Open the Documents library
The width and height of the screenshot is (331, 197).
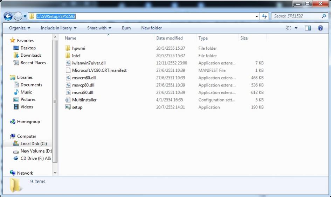coord(31,85)
